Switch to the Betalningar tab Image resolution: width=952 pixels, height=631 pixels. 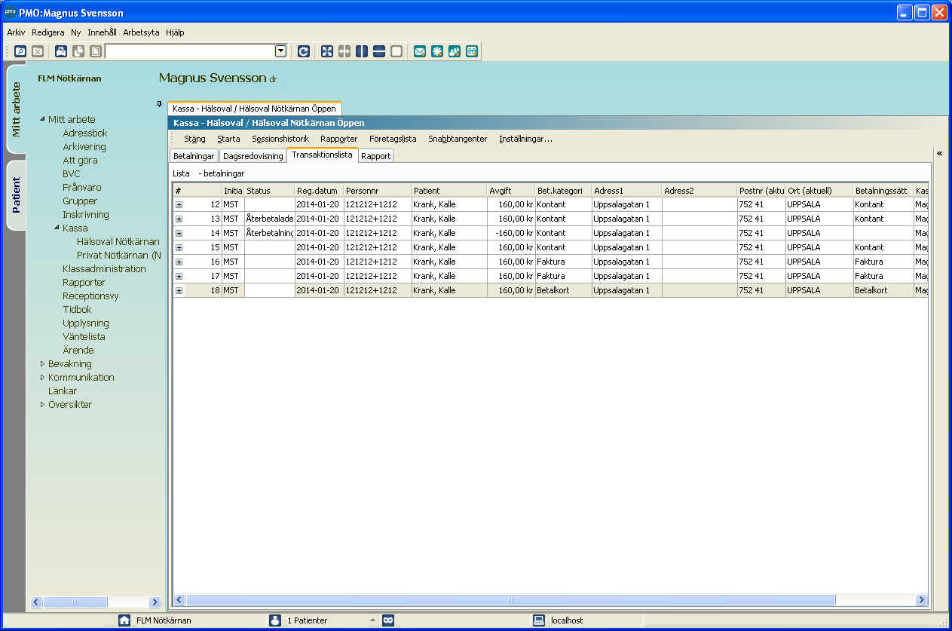[x=194, y=156]
